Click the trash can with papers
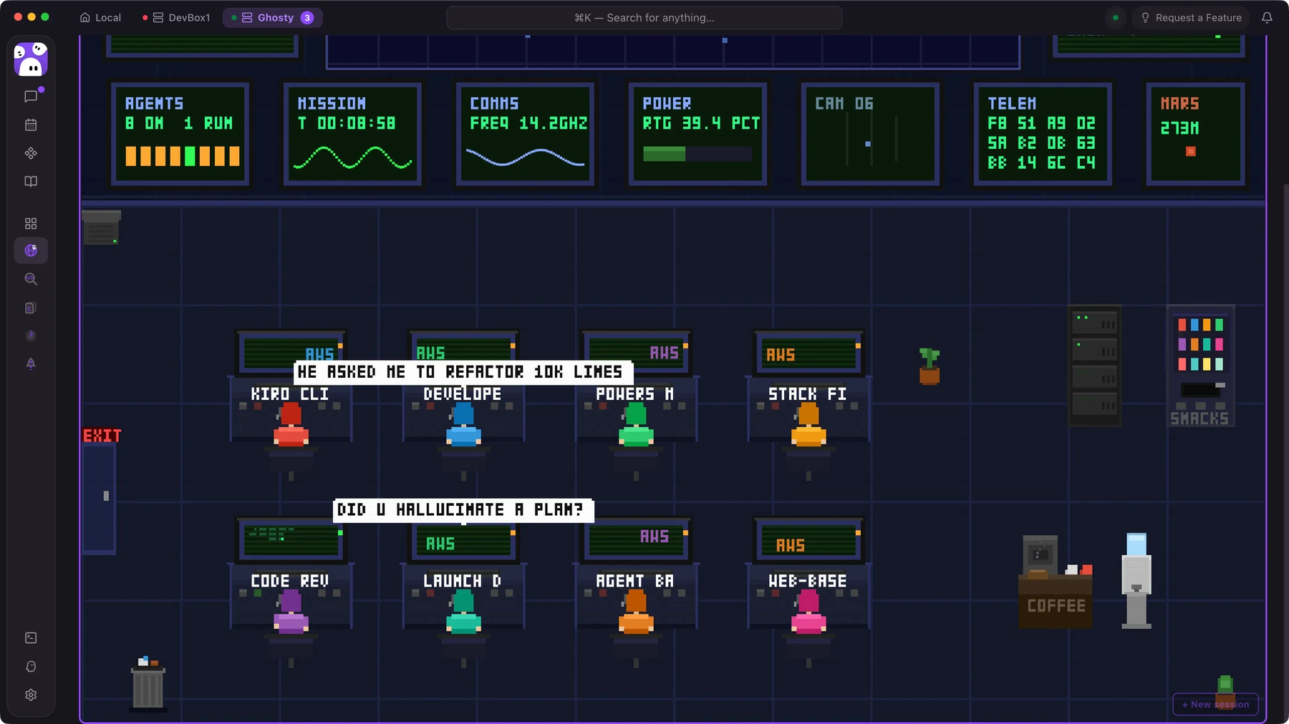Image resolution: width=1289 pixels, height=724 pixels. coord(148,684)
